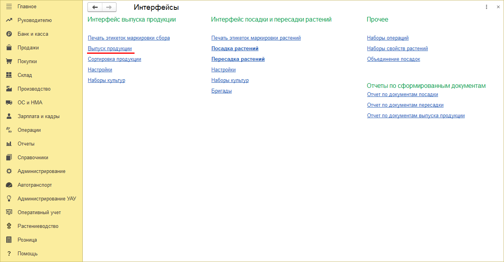The height and width of the screenshot is (262, 504).
Task: Click the bar chart icon for Отчеты
Action: click(9, 144)
